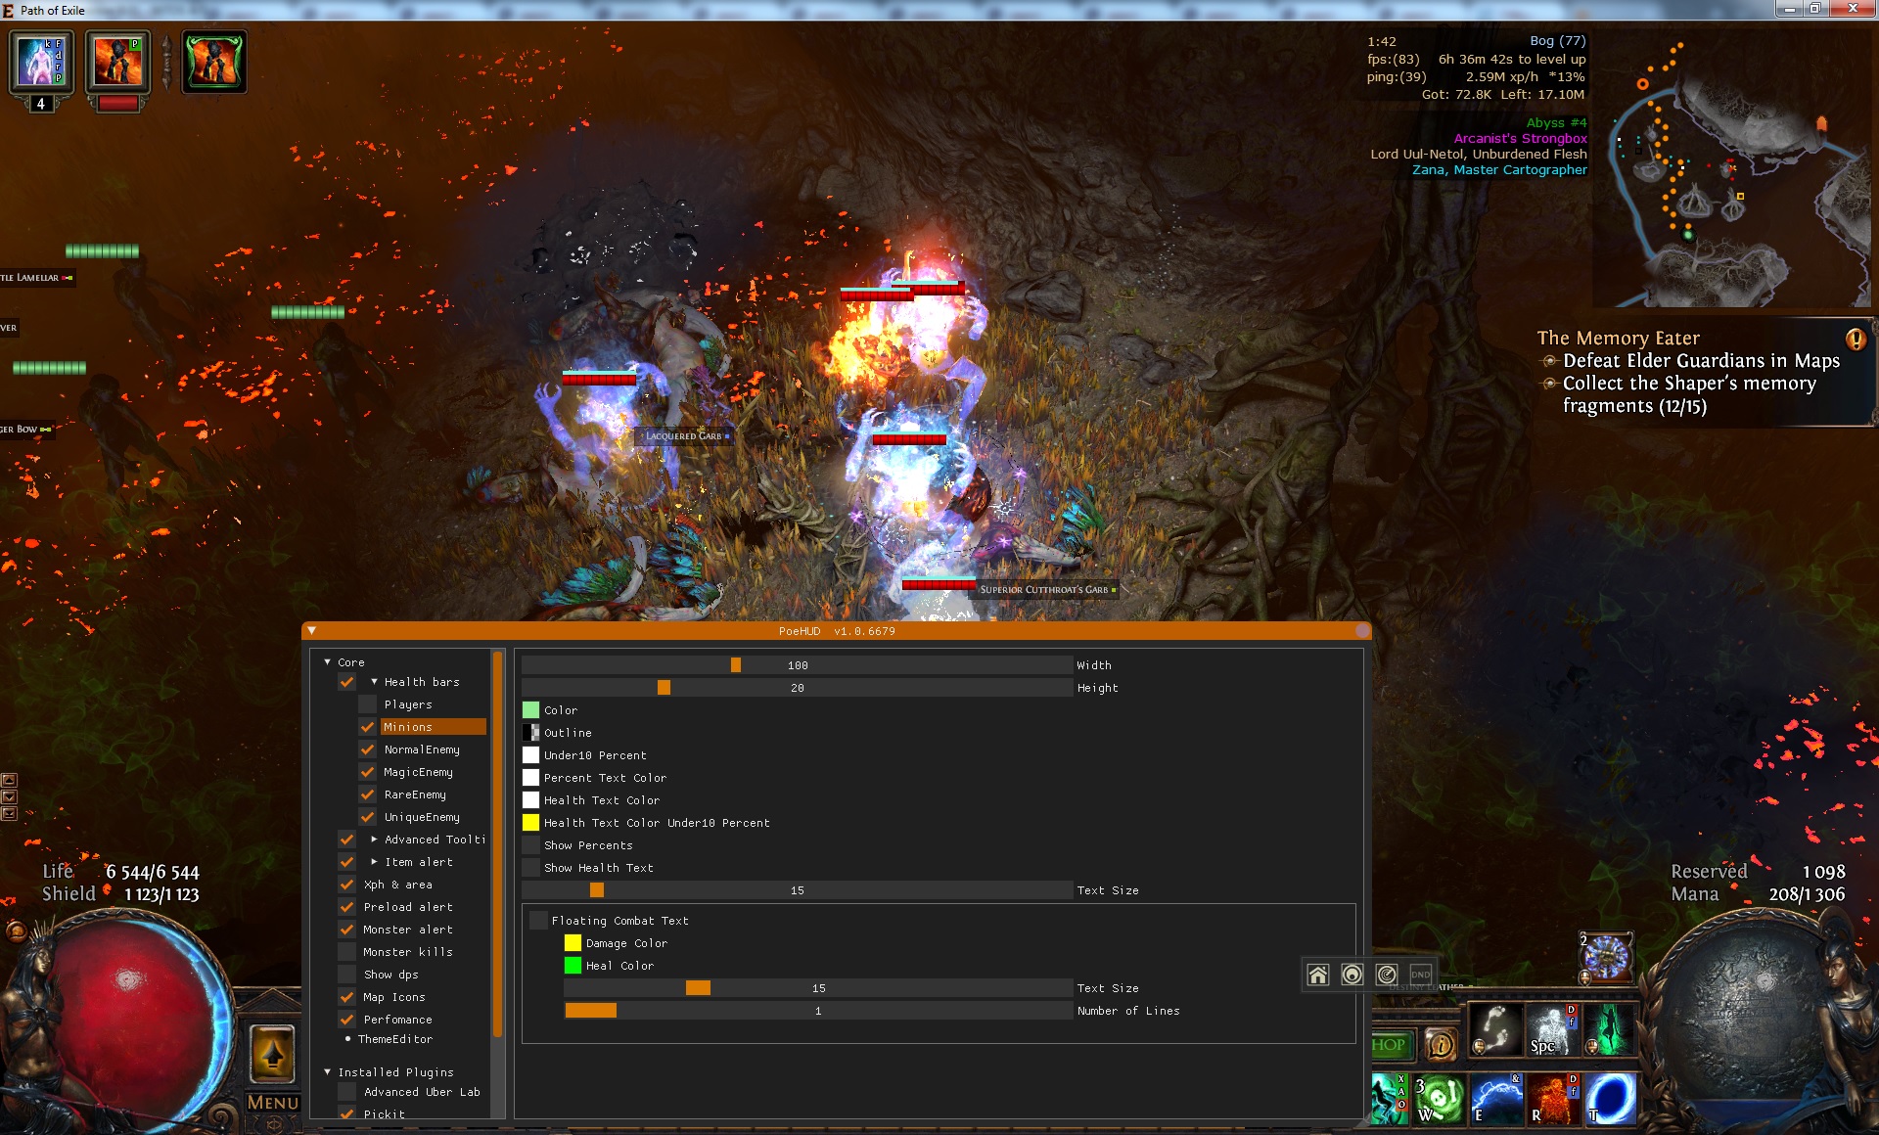Image resolution: width=1879 pixels, height=1135 pixels.
Task: Click the home icon in the overlay toolbar
Action: click(x=1318, y=975)
